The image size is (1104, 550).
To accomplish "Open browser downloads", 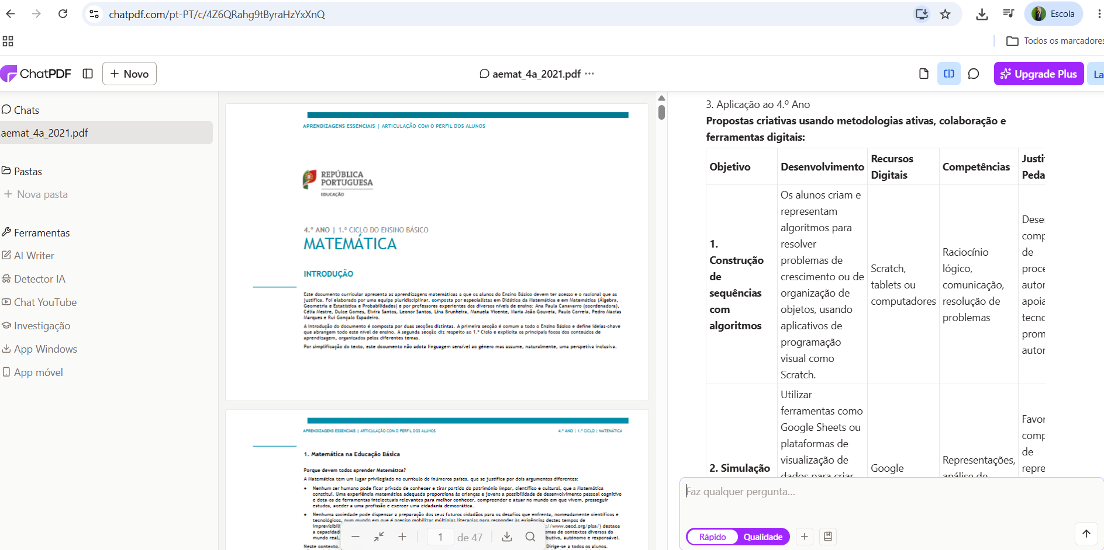I will click(x=982, y=14).
